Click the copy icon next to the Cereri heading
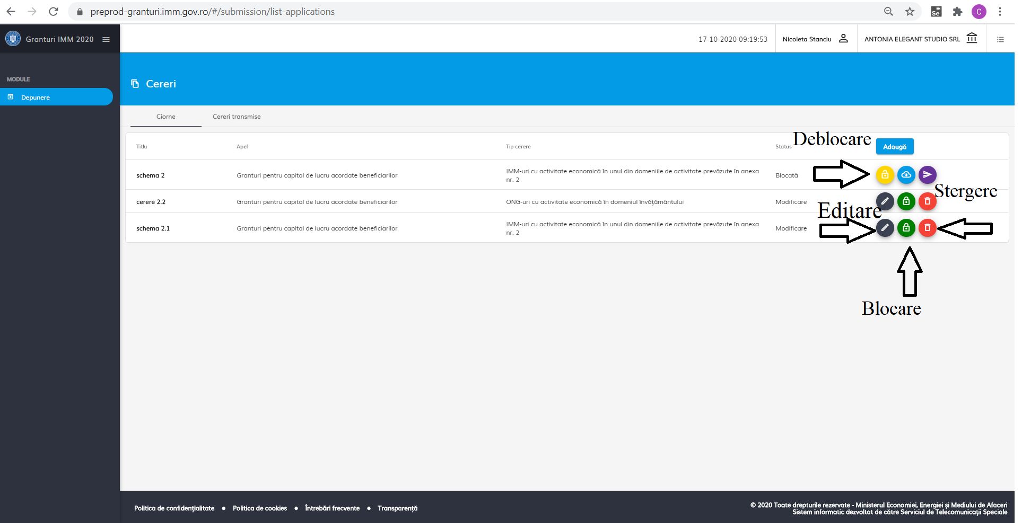This screenshot has height=523, width=1022. pos(135,84)
